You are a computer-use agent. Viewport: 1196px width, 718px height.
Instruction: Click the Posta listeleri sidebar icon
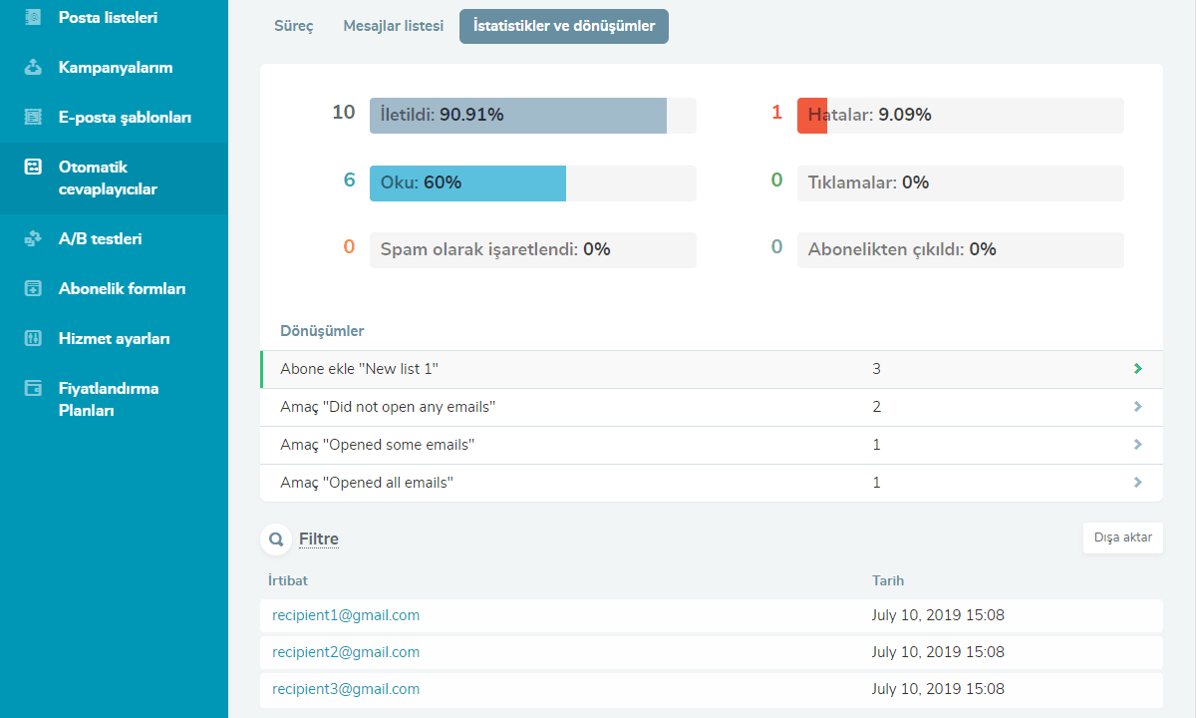(33, 18)
